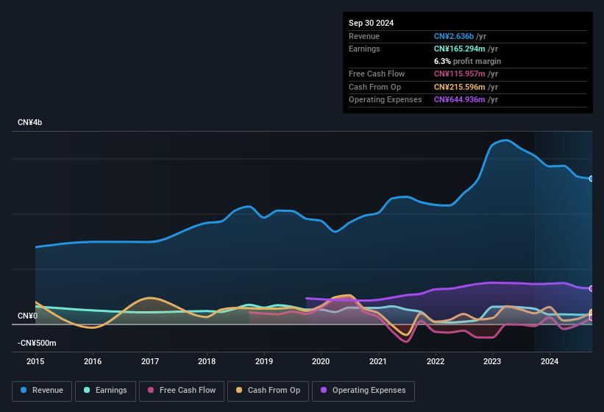
Task: Click the CN¥165.294m earnings value
Action: tap(459, 49)
